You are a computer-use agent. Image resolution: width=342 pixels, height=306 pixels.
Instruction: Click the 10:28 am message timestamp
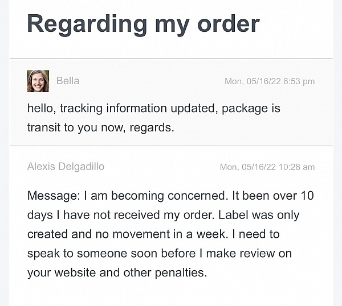pyautogui.click(x=267, y=167)
